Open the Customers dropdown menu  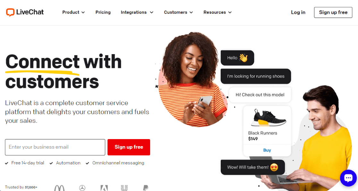click(178, 12)
